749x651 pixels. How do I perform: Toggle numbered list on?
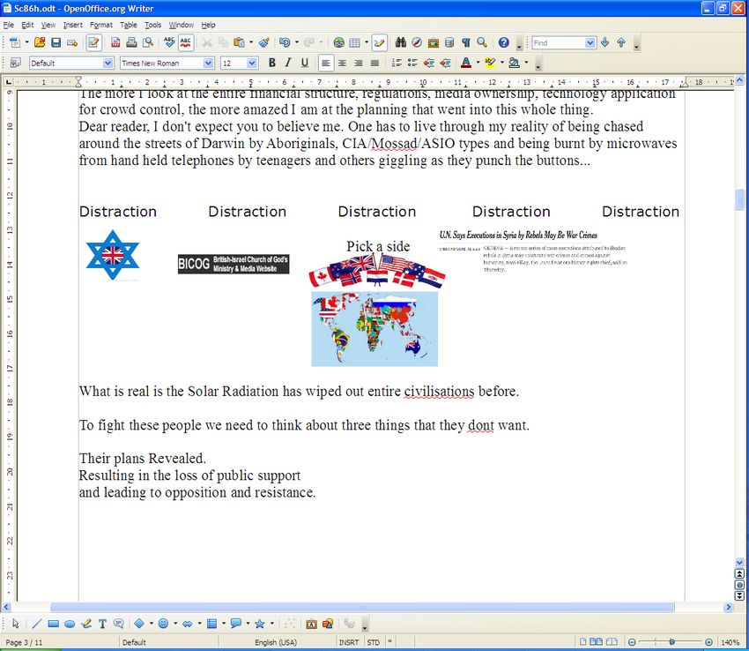396,63
